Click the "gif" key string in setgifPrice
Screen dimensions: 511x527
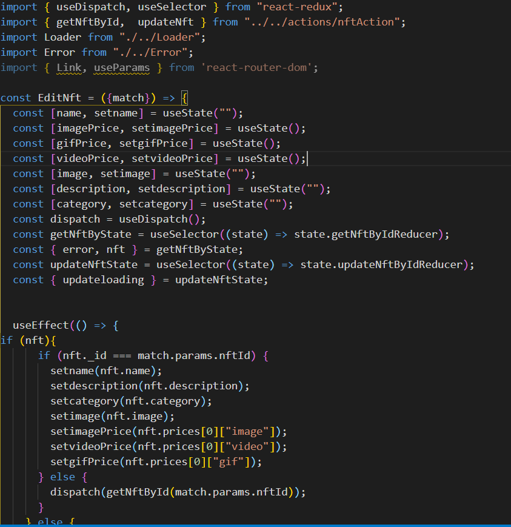click(228, 462)
